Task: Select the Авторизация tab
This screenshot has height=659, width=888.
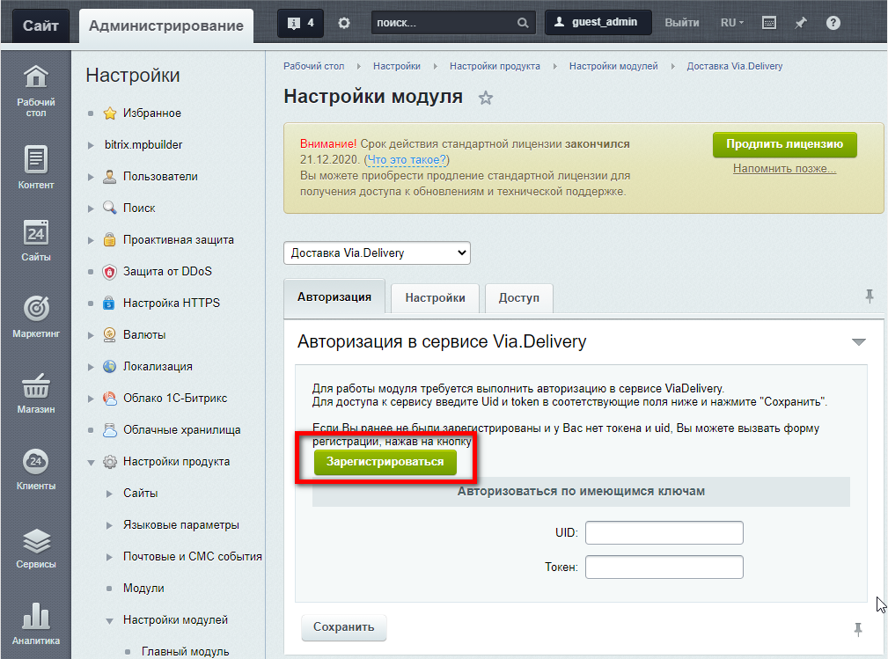Action: pos(334,297)
